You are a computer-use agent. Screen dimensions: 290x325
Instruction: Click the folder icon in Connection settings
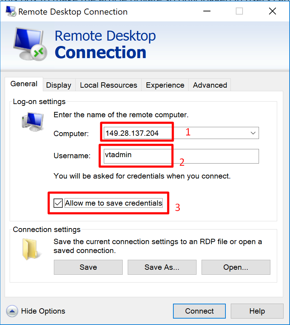[30, 249]
